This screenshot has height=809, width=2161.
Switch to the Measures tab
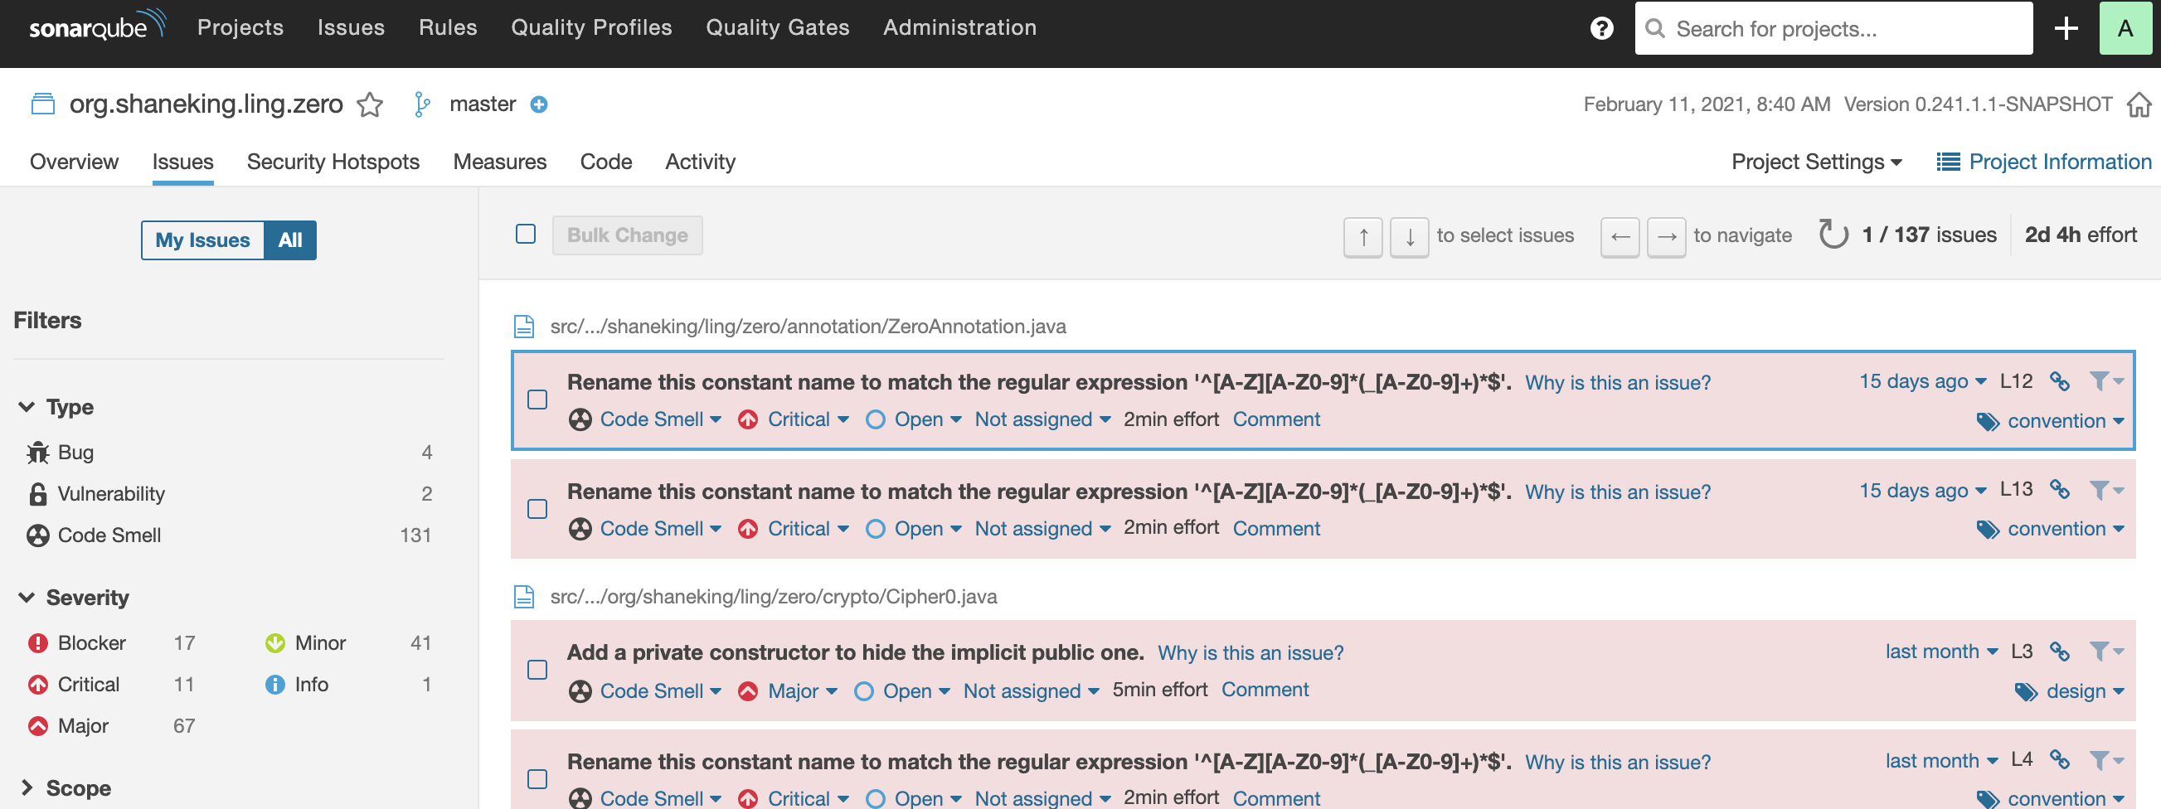point(500,162)
